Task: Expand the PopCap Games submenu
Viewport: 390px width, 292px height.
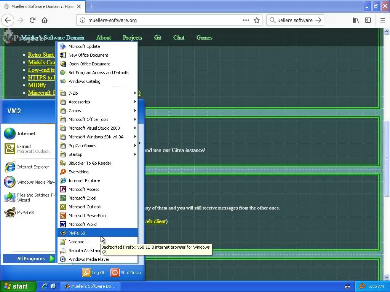Action: (98, 146)
